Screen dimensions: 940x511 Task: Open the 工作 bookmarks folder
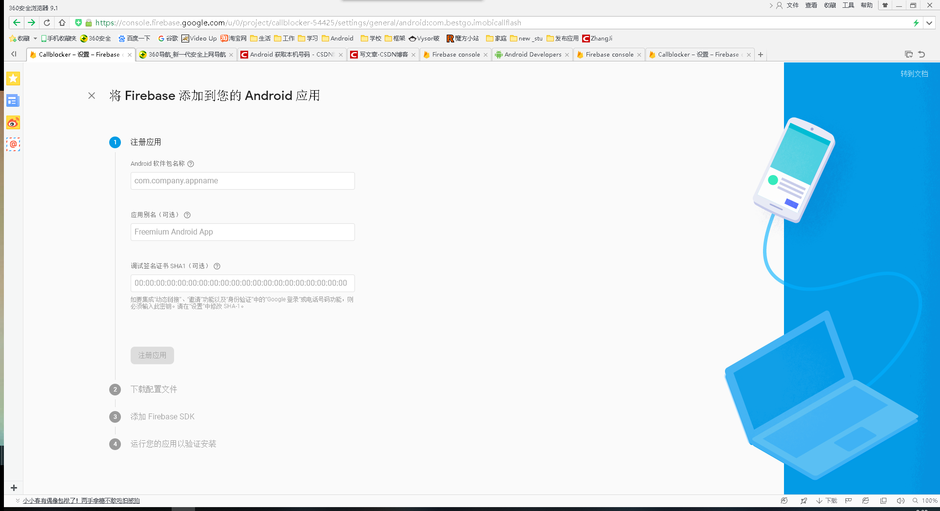[284, 39]
